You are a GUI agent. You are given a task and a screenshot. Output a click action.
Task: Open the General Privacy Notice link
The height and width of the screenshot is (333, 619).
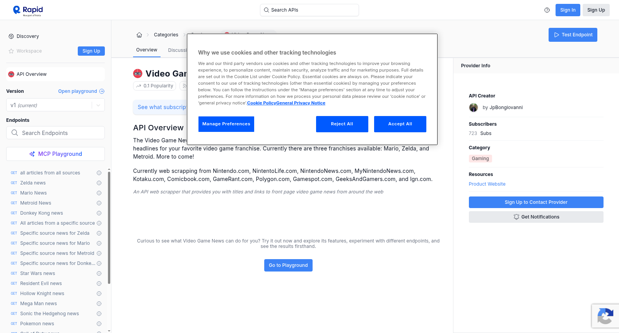tap(301, 103)
